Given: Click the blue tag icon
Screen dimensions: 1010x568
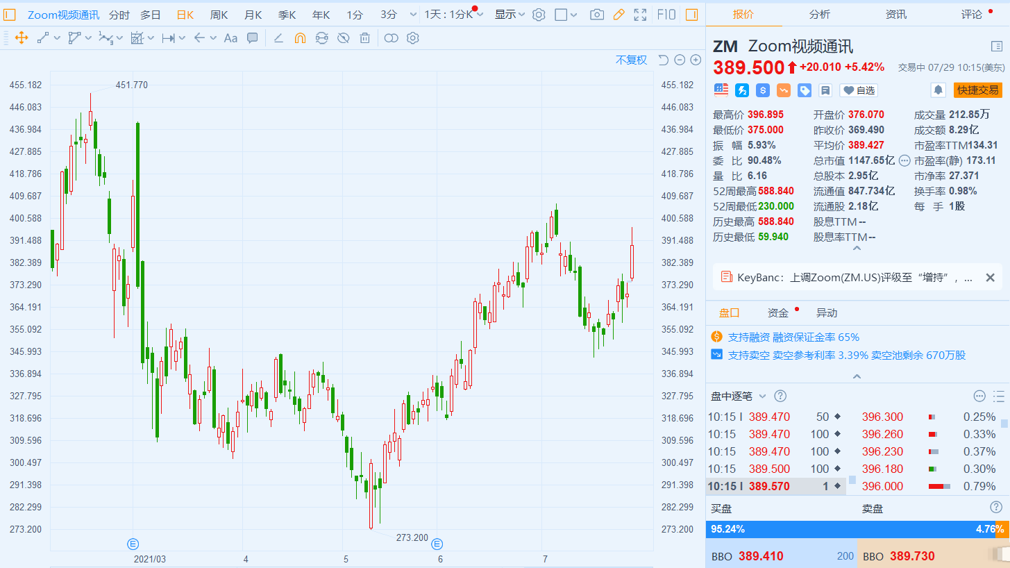Looking at the screenshot, I should point(805,90).
